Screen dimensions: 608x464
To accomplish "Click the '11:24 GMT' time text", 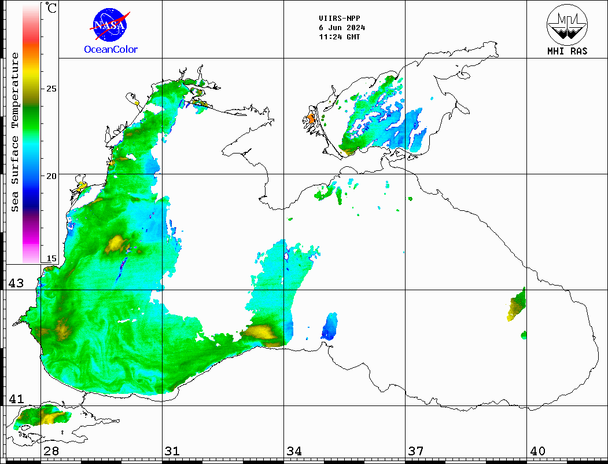I will 339,37.
